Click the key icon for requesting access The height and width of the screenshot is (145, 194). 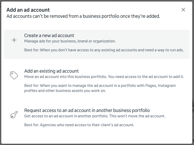(14, 115)
